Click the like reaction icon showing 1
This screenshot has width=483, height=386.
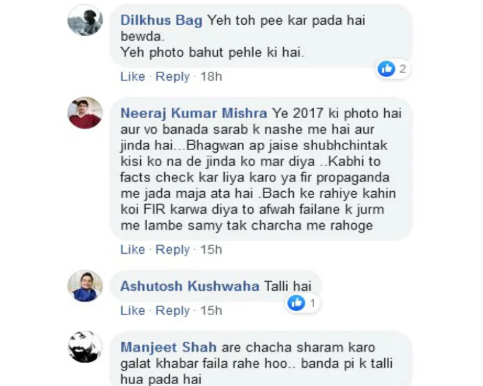[296, 303]
